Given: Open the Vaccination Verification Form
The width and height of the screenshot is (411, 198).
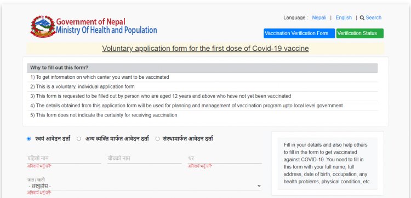Looking at the screenshot, I should coord(299,33).
